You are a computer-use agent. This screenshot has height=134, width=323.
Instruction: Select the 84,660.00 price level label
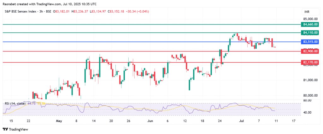click(x=309, y=24)
